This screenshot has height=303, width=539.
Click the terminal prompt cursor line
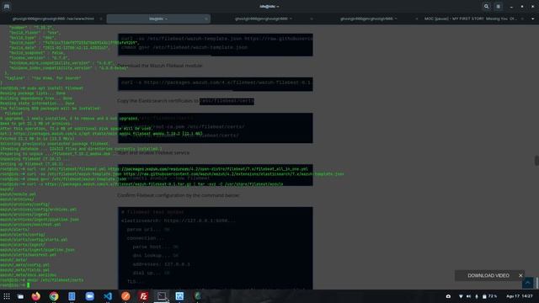(15, 284)
